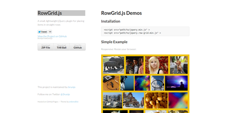Open the city skyline thumbnail
The width and height of the screenshot is (227, 113).
(112, 101)
